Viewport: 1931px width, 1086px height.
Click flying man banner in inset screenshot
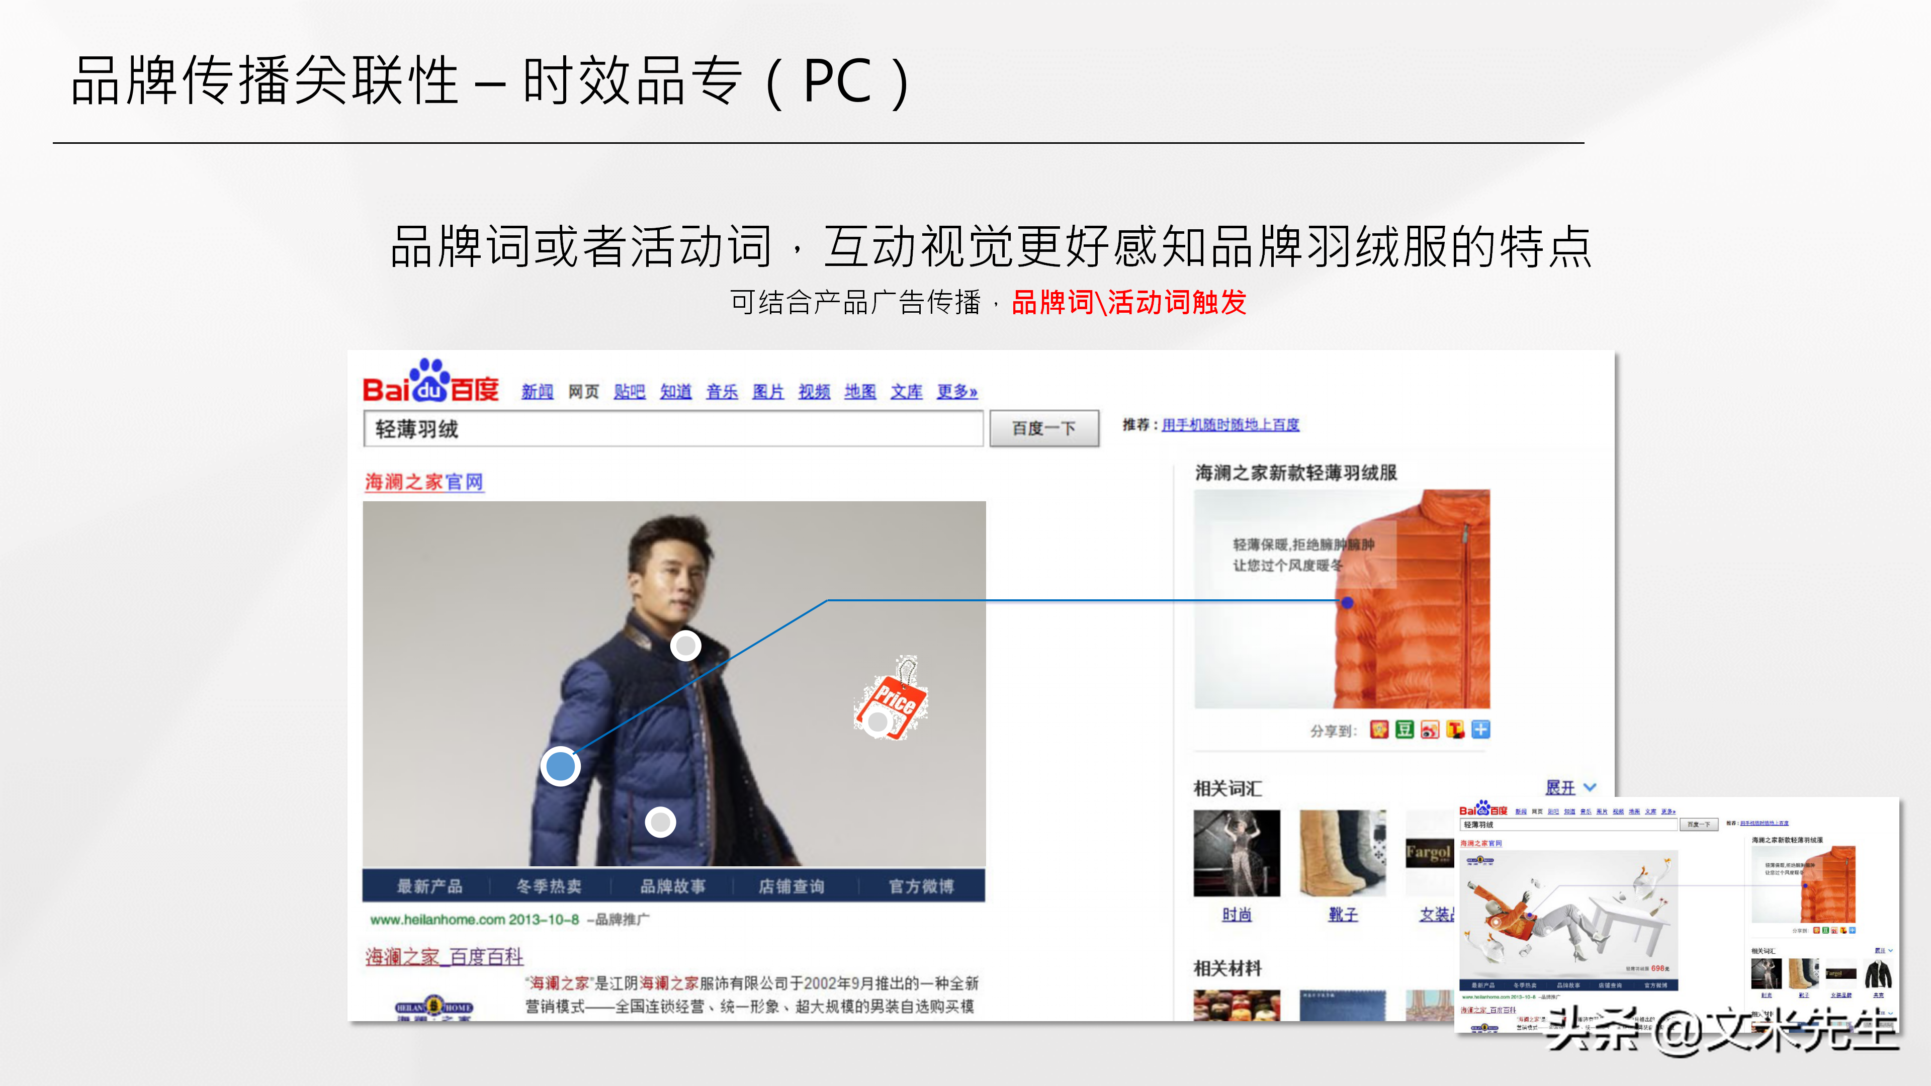point(1569,914)
